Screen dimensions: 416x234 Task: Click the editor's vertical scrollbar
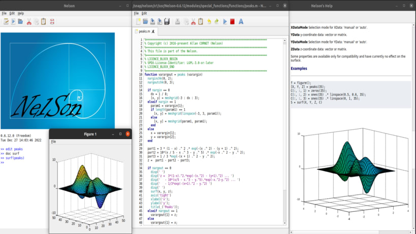pos(284,127)
